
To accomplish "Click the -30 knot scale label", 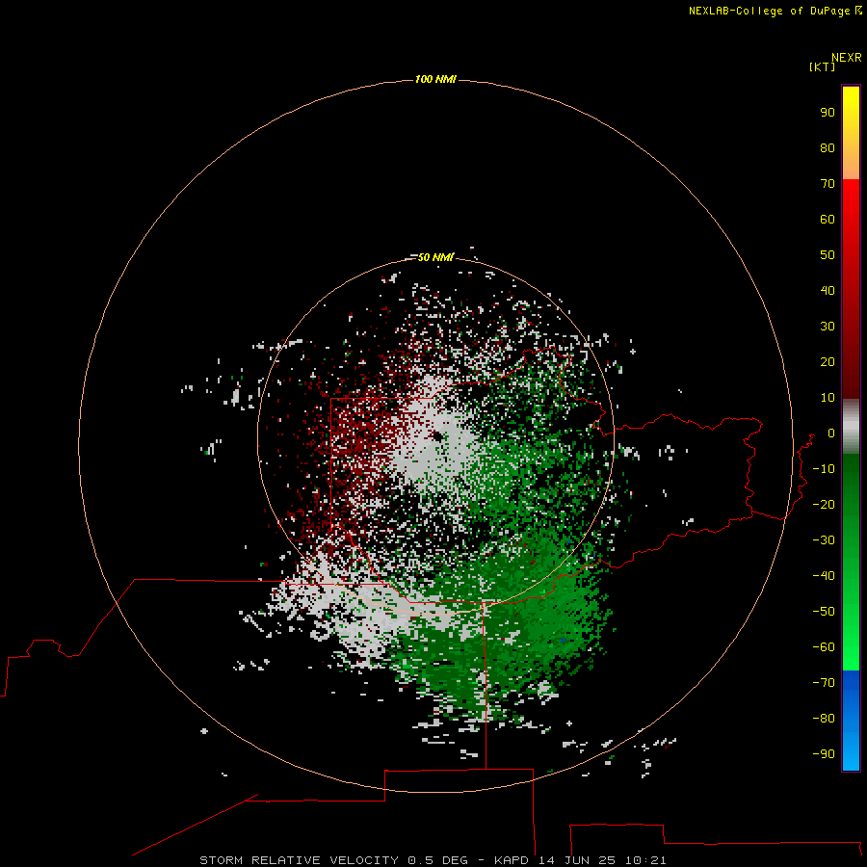I will 824,540.
